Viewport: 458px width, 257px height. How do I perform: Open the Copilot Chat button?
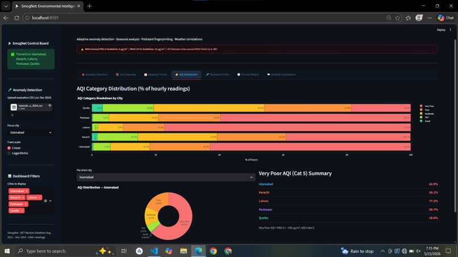point(445,18)
